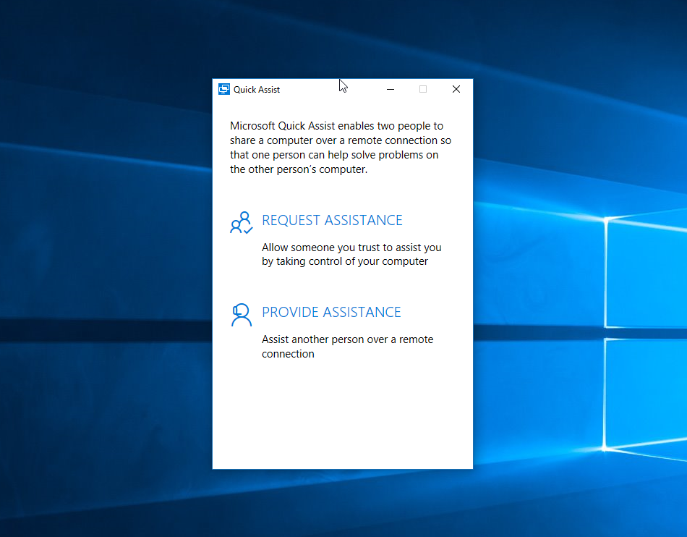Click the Quick Assist title bar app icon
This screenshot has width=687, height=537.
tap(224, 89)
